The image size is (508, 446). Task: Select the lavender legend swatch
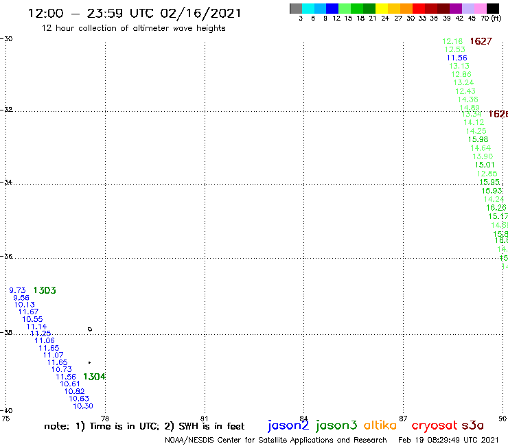[467, 8]
